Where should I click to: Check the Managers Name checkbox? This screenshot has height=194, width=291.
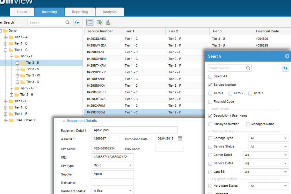coord(248,124)
